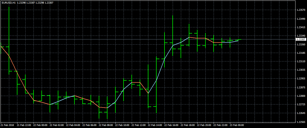The height and width of the screenshot is (128, 307).
Task: Select the current price label 1.23307
Action: pyautogui.click(x=300, y=39)
